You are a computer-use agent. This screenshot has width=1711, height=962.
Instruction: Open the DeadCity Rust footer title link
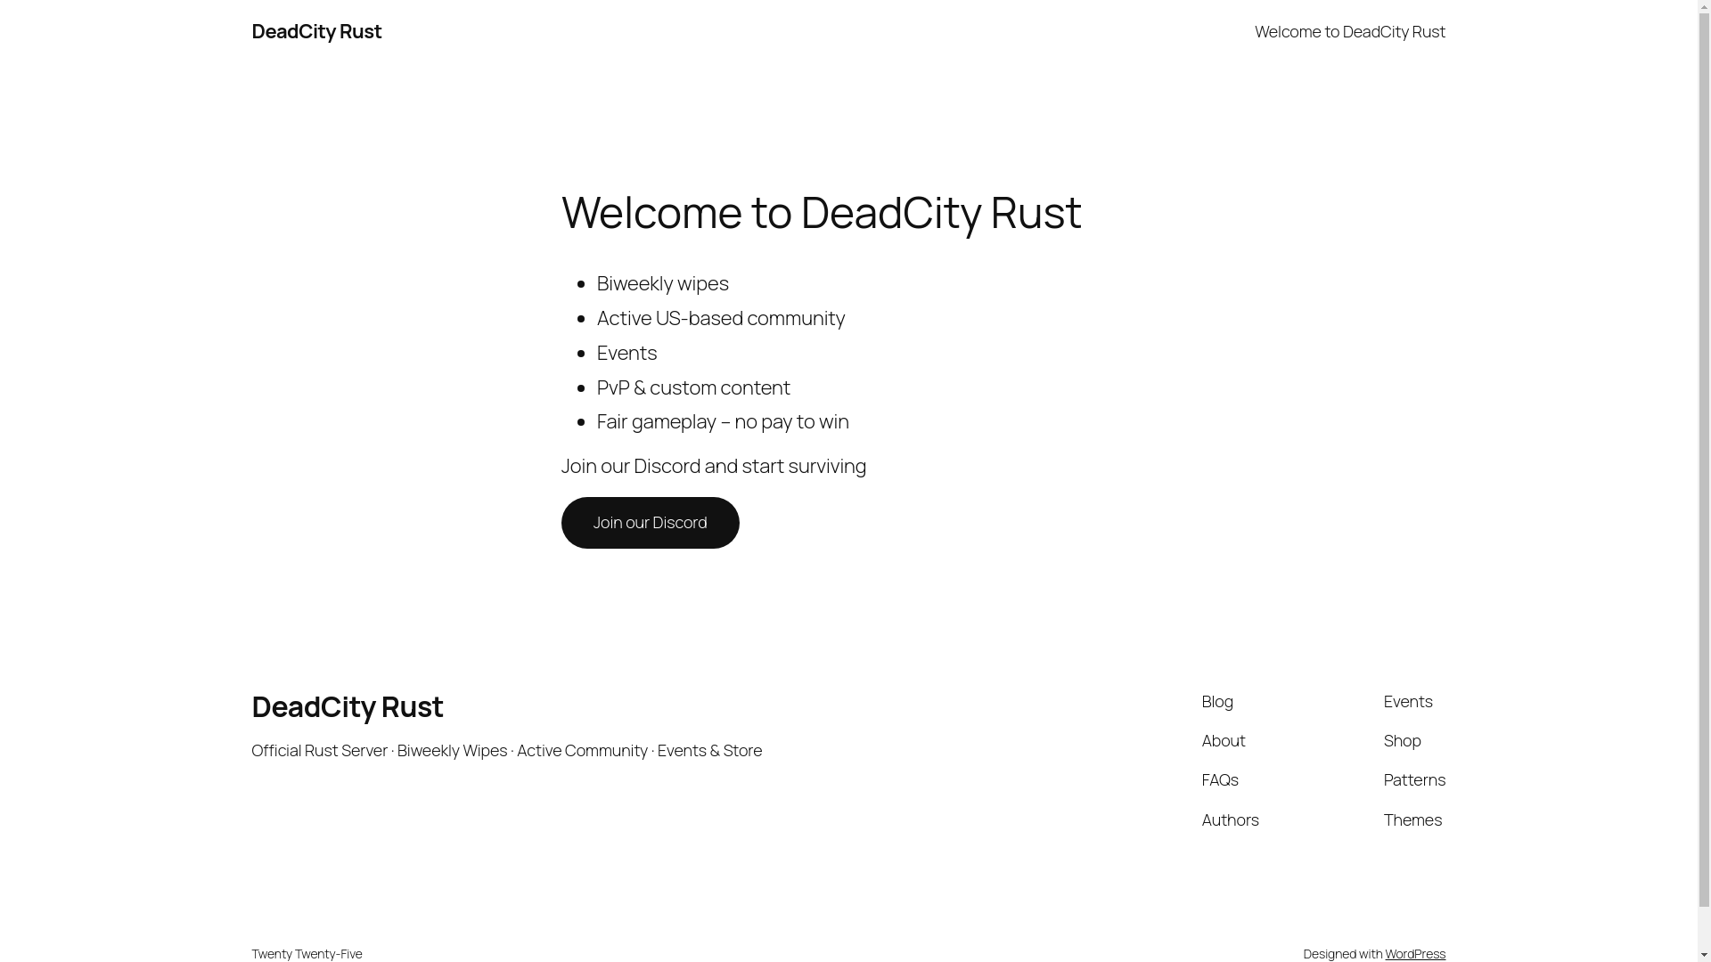point(347,706)
